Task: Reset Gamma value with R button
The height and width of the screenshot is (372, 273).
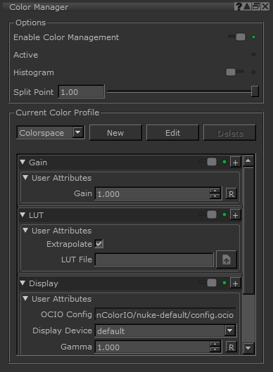Action: point(231,347)
